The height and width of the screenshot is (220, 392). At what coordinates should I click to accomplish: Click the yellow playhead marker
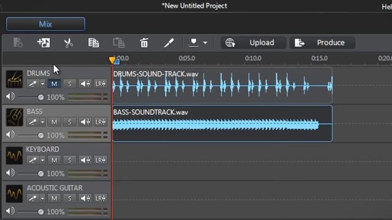click(112, 60)
